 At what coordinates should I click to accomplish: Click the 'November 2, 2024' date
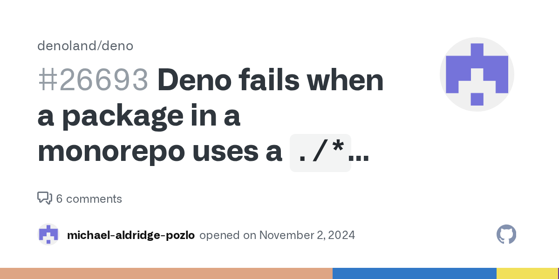tap(307, 235)
